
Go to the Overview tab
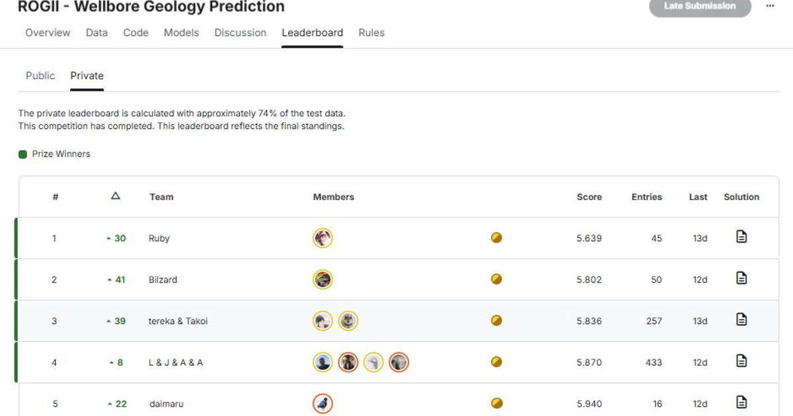point(48,32)
